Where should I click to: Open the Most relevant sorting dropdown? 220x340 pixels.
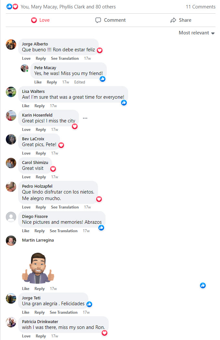tap(197, 33)
